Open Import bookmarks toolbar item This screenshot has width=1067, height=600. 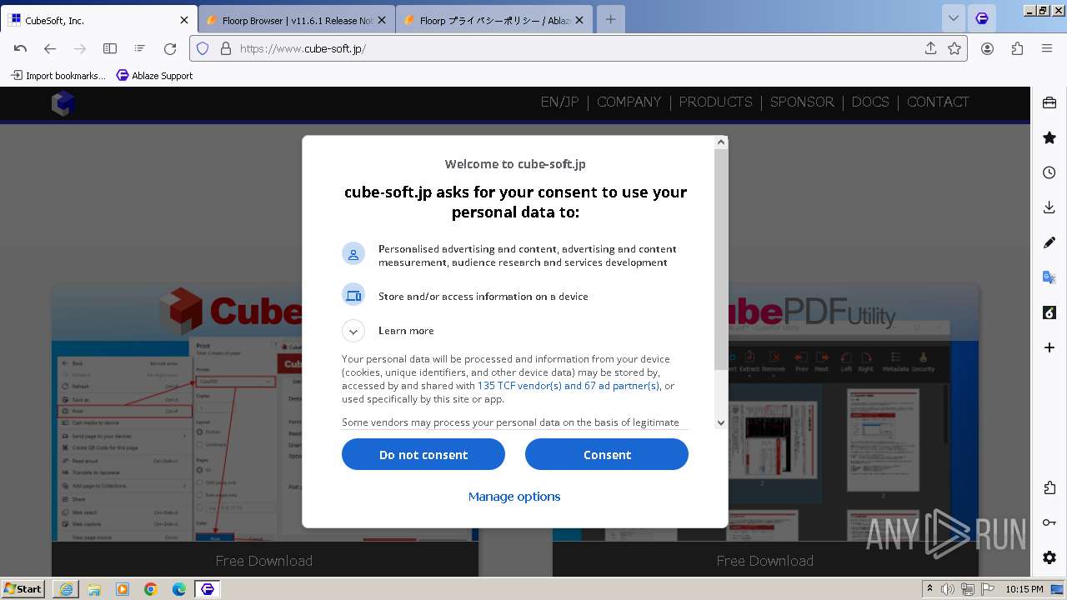coord(58,75)
